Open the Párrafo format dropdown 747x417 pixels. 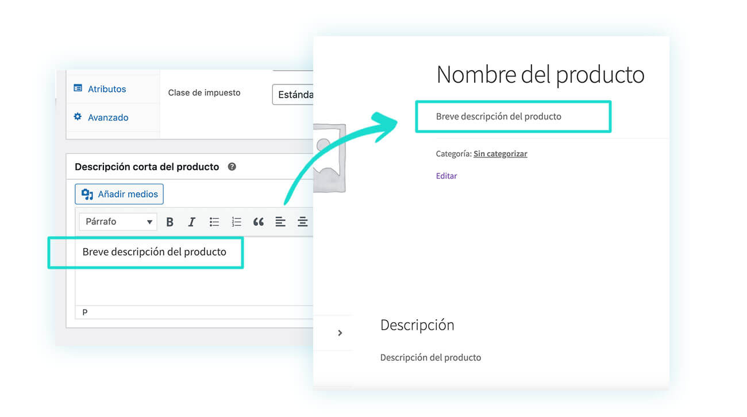118,222
